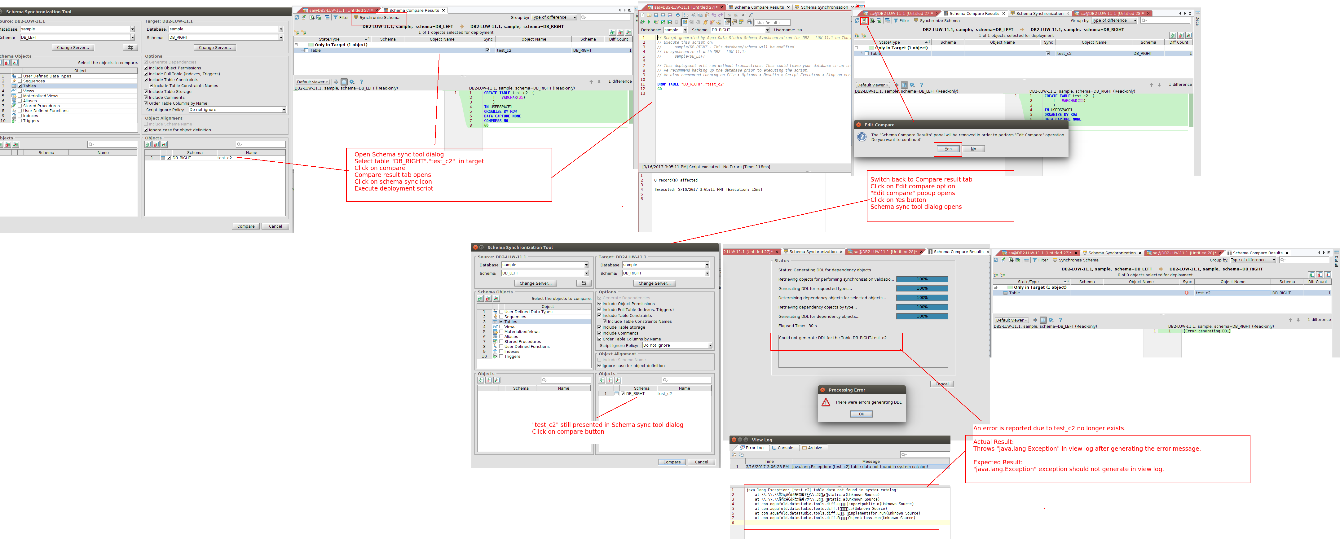Click Yes in the Edit Compare dialog
This screenshot has height=539, width=1340.
pyautogui.click(x=948, y=149)
